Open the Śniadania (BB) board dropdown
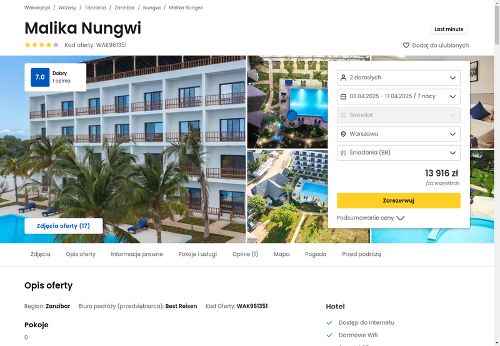This screenshot has height=346, width=500. click(399, 153)
